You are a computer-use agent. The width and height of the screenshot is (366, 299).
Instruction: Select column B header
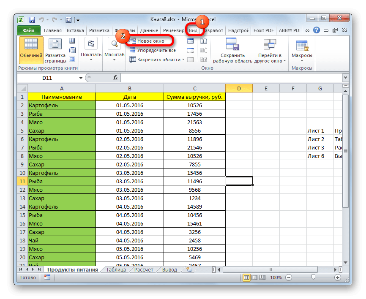pyautogui.click(x=130, y=88)
